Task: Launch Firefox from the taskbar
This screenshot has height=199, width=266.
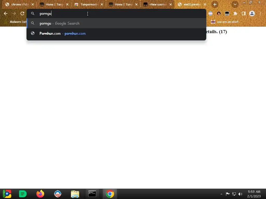Action: 40,194
